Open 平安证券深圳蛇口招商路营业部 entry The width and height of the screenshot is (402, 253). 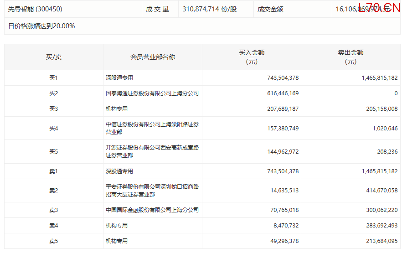click(152, 191)
